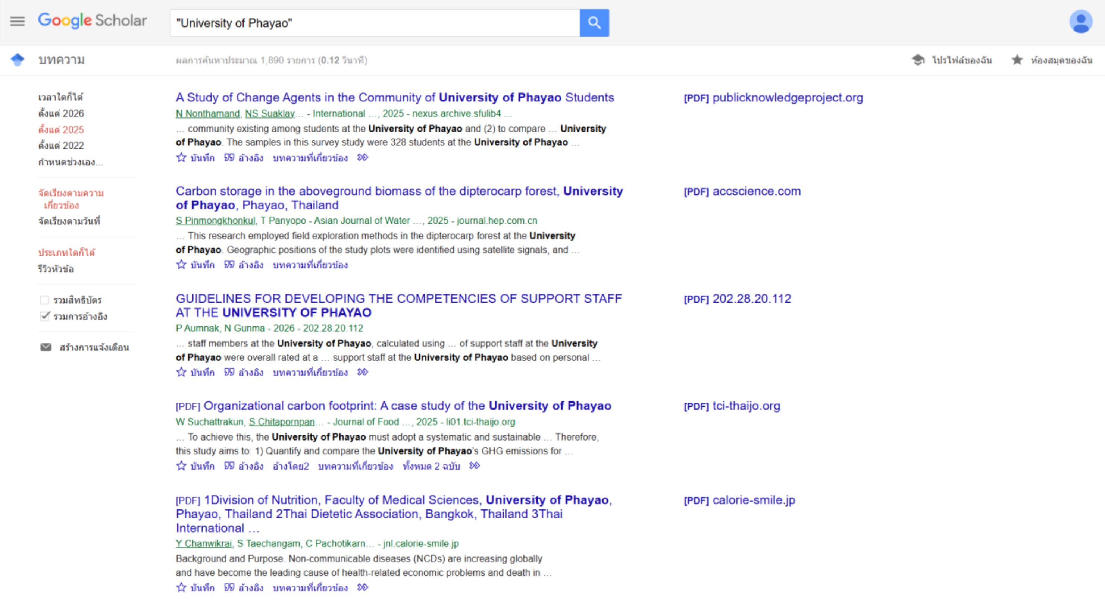
Task: Open author S Chitapornpan profile
Action: point(282,422)
